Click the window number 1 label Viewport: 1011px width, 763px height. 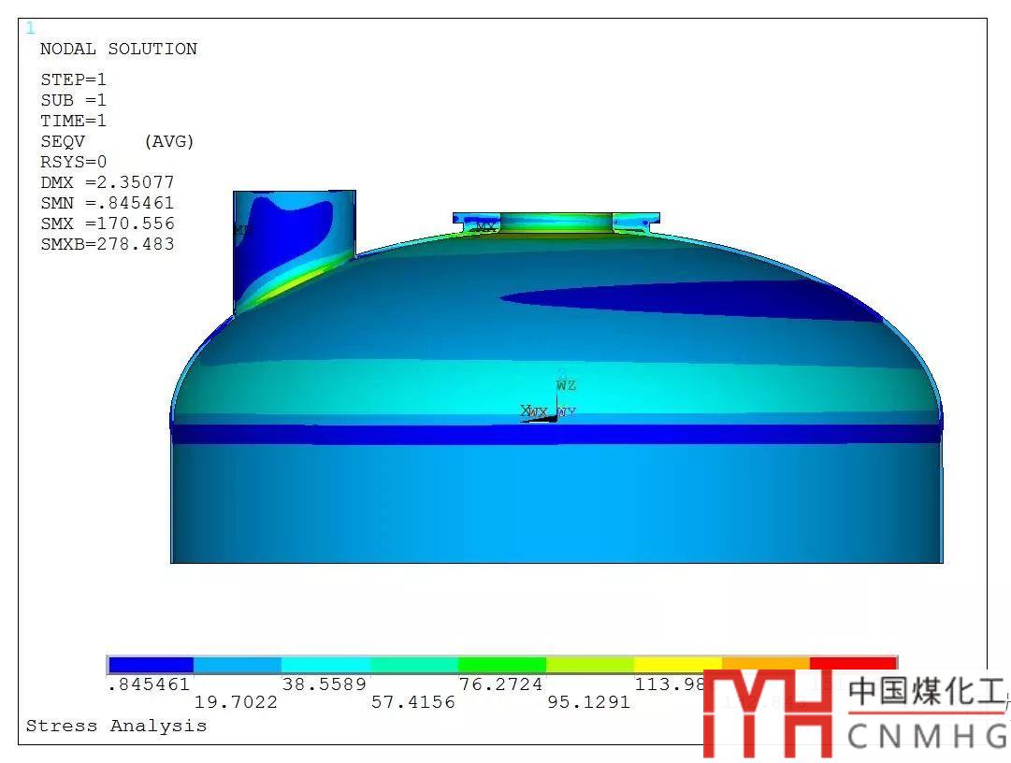(30, 28)
